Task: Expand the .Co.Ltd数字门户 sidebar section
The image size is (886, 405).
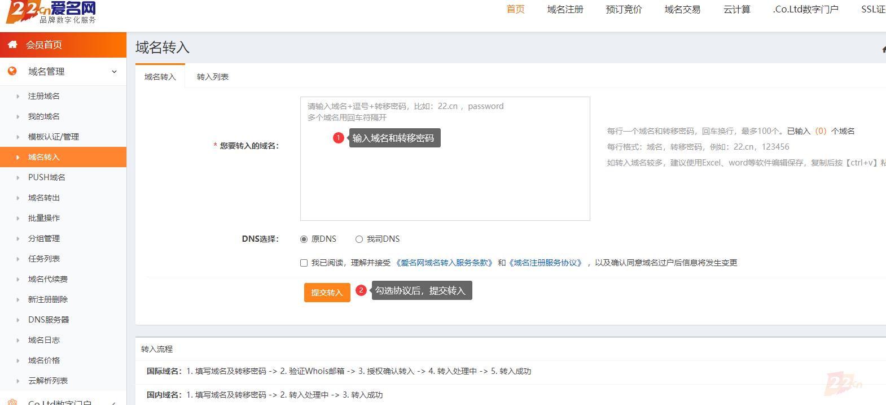Action: [x=114, y=402]
